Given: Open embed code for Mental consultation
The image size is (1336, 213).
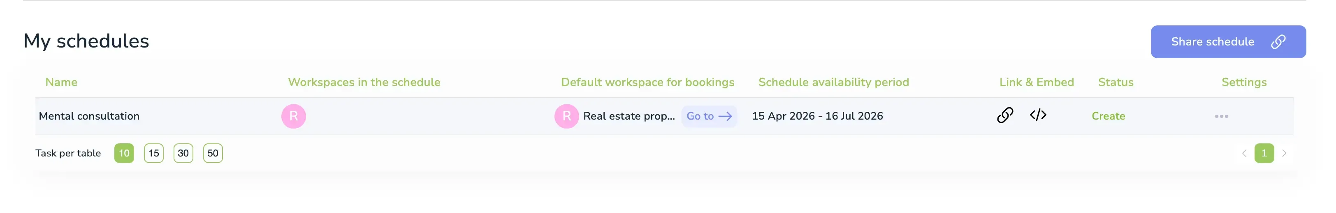Looking at the screenshot, I should (1038, 115).
